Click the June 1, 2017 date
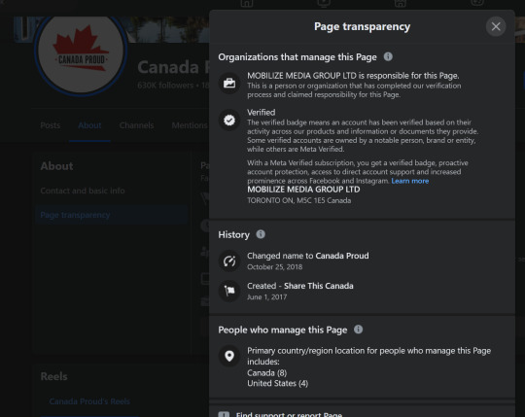 point(266,296)
